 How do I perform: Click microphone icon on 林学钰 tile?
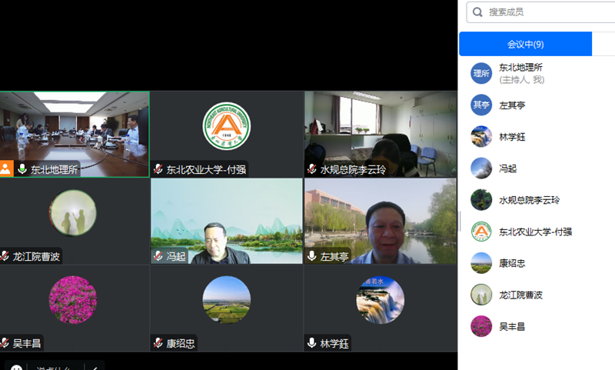point(312,343)
